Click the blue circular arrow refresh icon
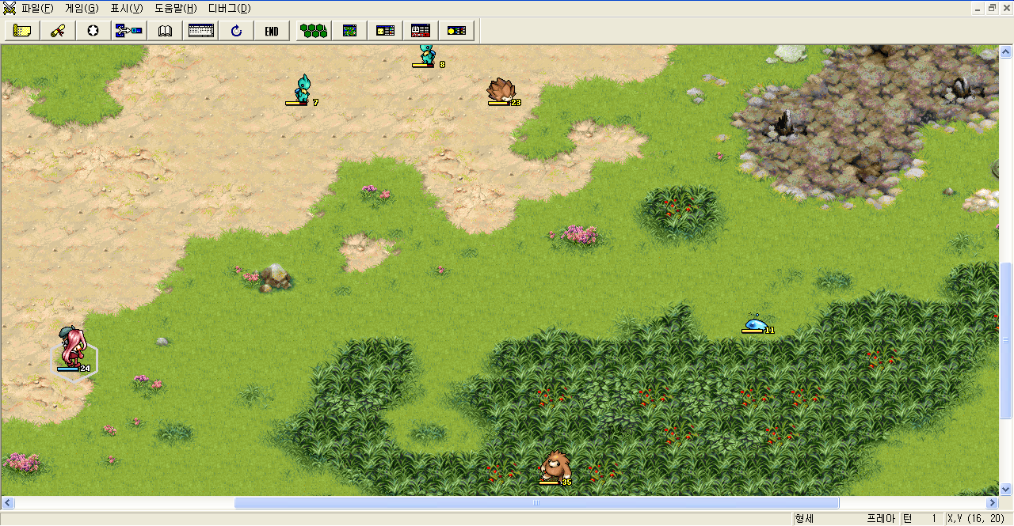The height and width of the screenshot is (526, 1014). [x=236, y=31]
